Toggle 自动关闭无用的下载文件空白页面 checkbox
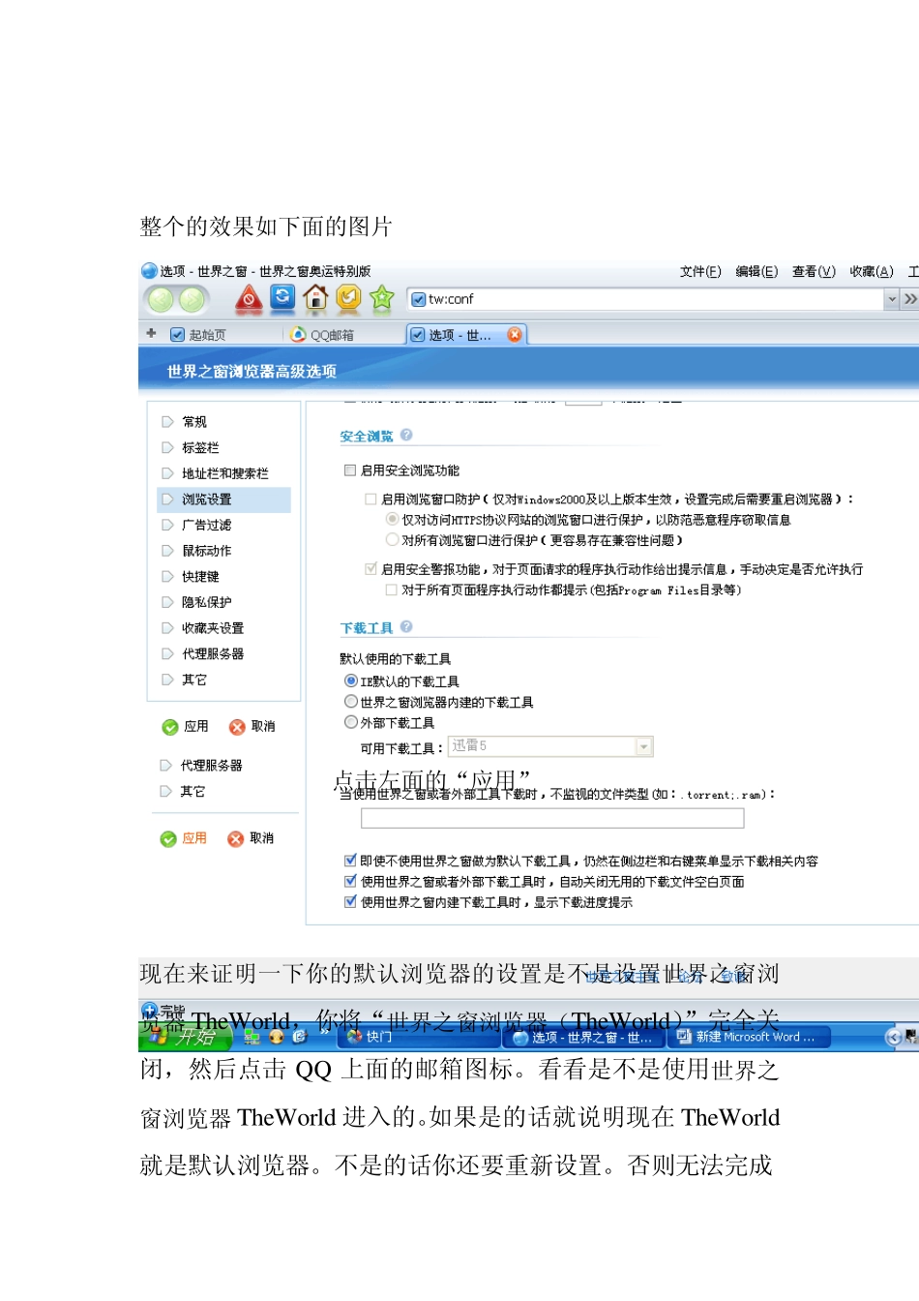The height and width of the screenshot is (1301, 919). tap(350, 881)
